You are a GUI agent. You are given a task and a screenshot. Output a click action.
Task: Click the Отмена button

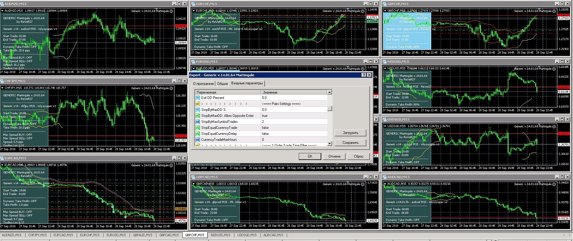pos(334,156)
